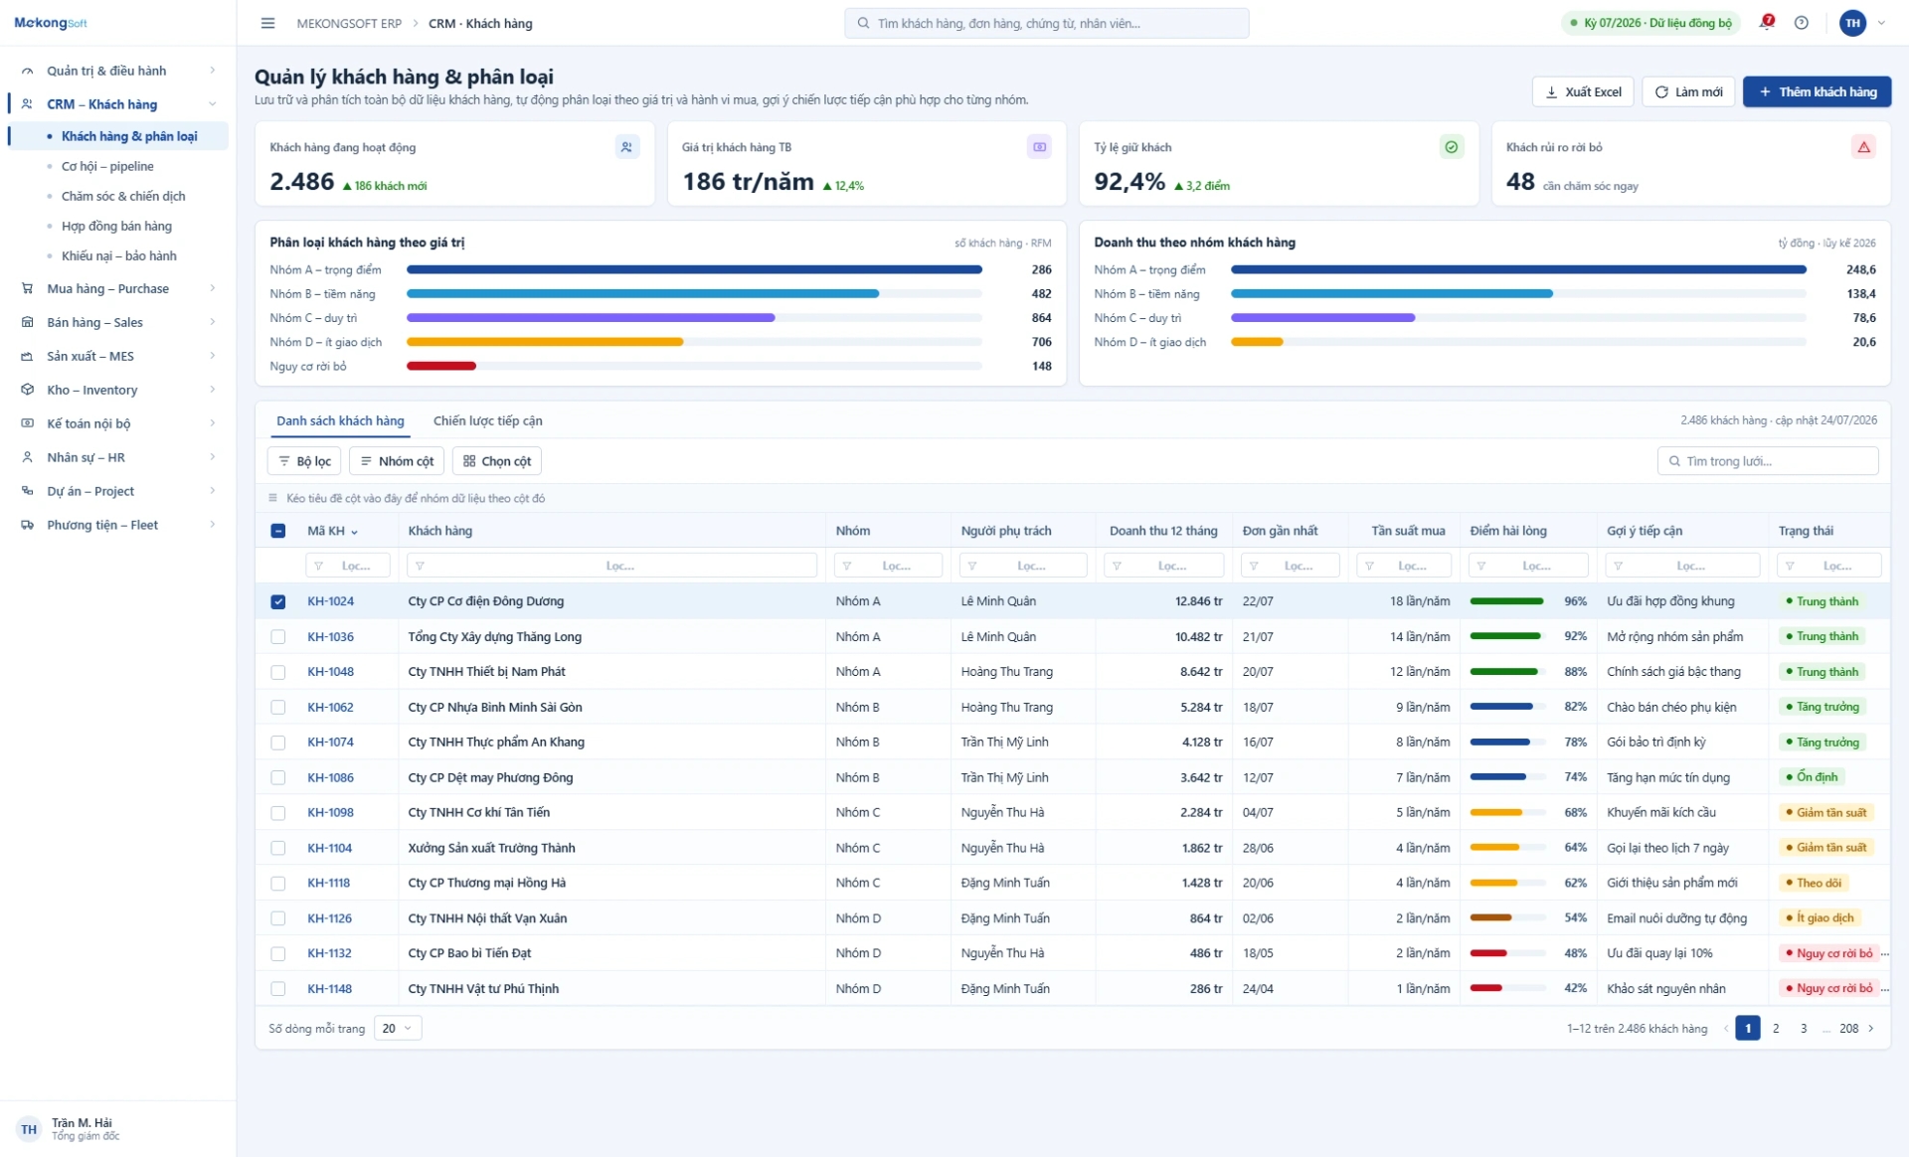
Task: Go to next page arrow in pagination
Action: pyautogui.click(x=1871, y=1028)
